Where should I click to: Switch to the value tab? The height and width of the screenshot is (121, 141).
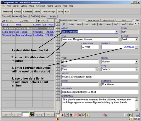[79, 24]
